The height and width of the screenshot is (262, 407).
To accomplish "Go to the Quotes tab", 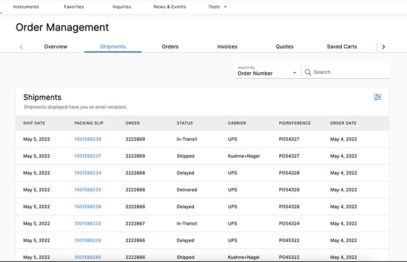I will point(284,47).
